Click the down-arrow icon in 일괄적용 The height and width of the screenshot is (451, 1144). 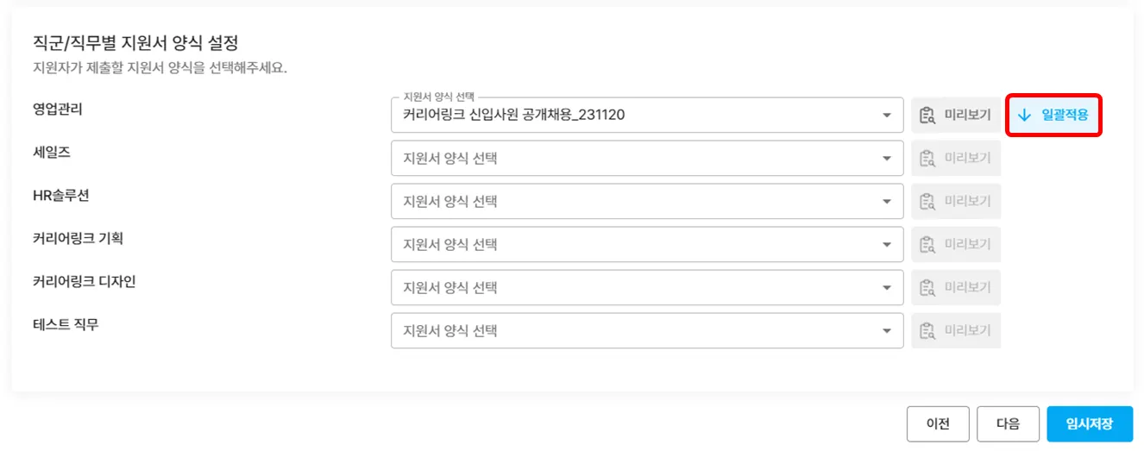(1025, 115)
